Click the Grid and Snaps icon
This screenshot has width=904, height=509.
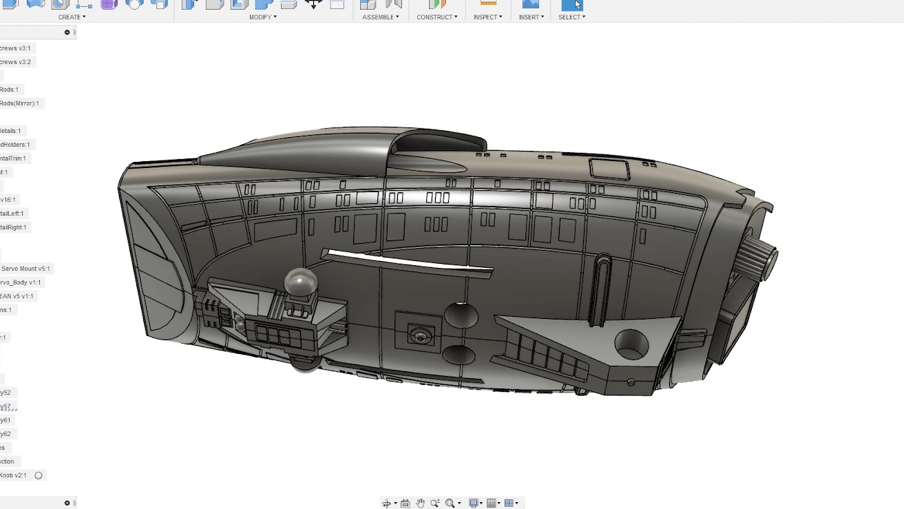491,503
